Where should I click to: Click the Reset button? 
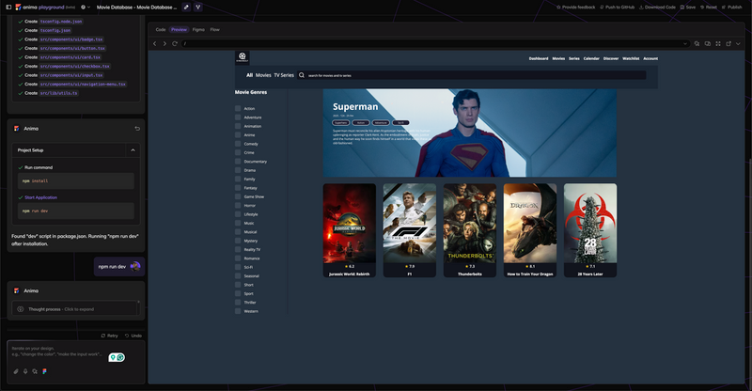[709, 8]
